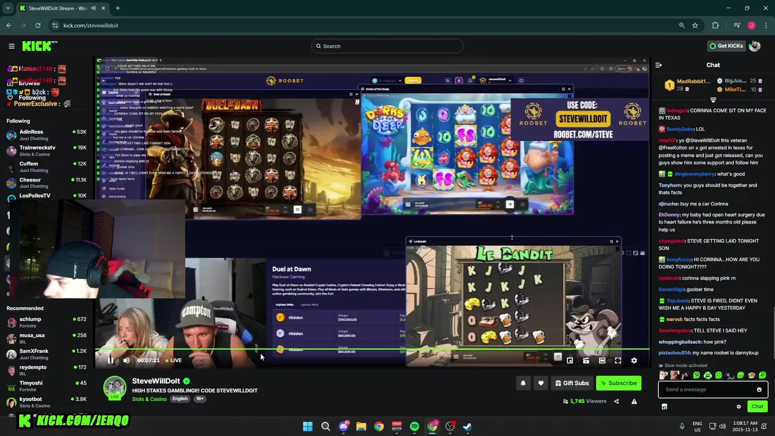Image resolution: width=775 pixels, height=436 pixels.
Task: Open Chrome three-dot menu
Action: (766, 25)
